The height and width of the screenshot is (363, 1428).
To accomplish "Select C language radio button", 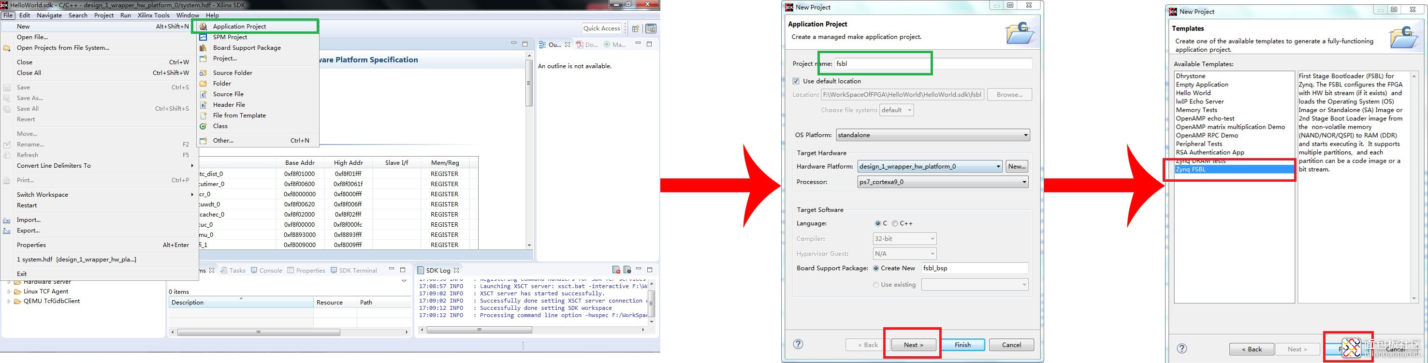I will 877,223.
